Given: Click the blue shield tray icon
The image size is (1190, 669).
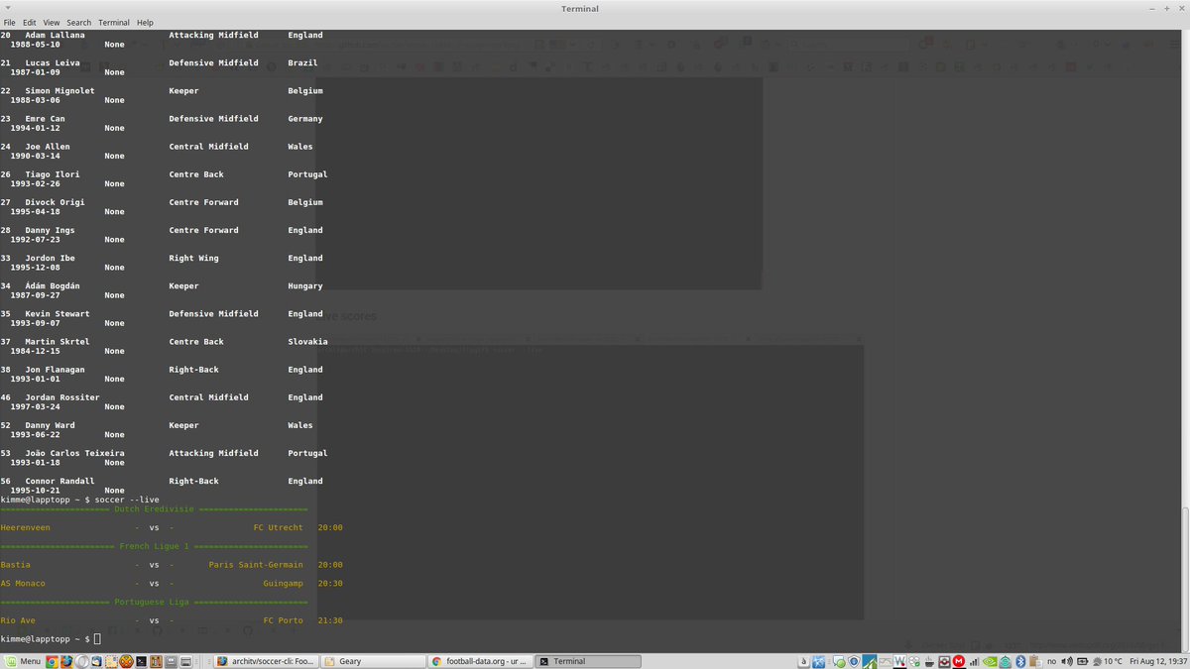Looking at the screenshot, I should [x=854, y=661].
